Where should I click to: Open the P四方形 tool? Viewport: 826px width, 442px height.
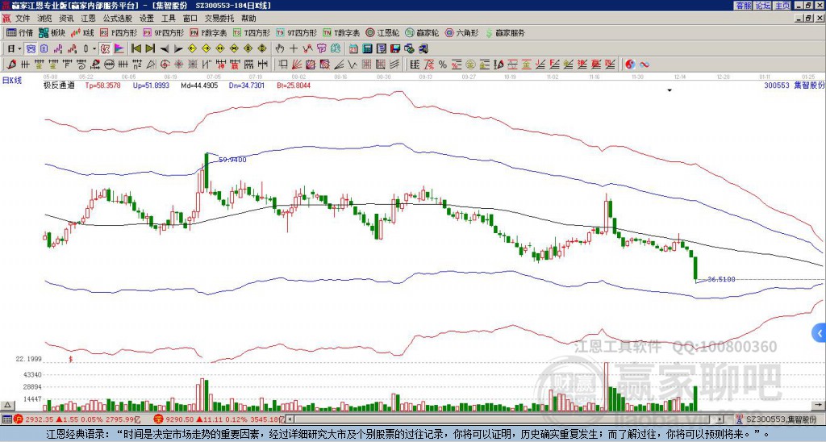[119, 32]
